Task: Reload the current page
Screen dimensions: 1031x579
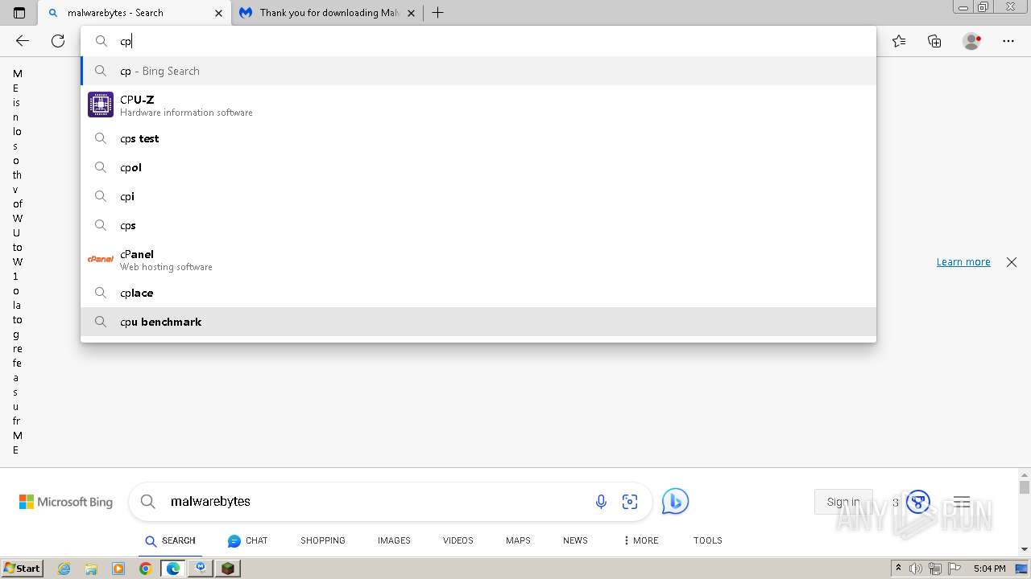Action: click(x=58, y=41)
